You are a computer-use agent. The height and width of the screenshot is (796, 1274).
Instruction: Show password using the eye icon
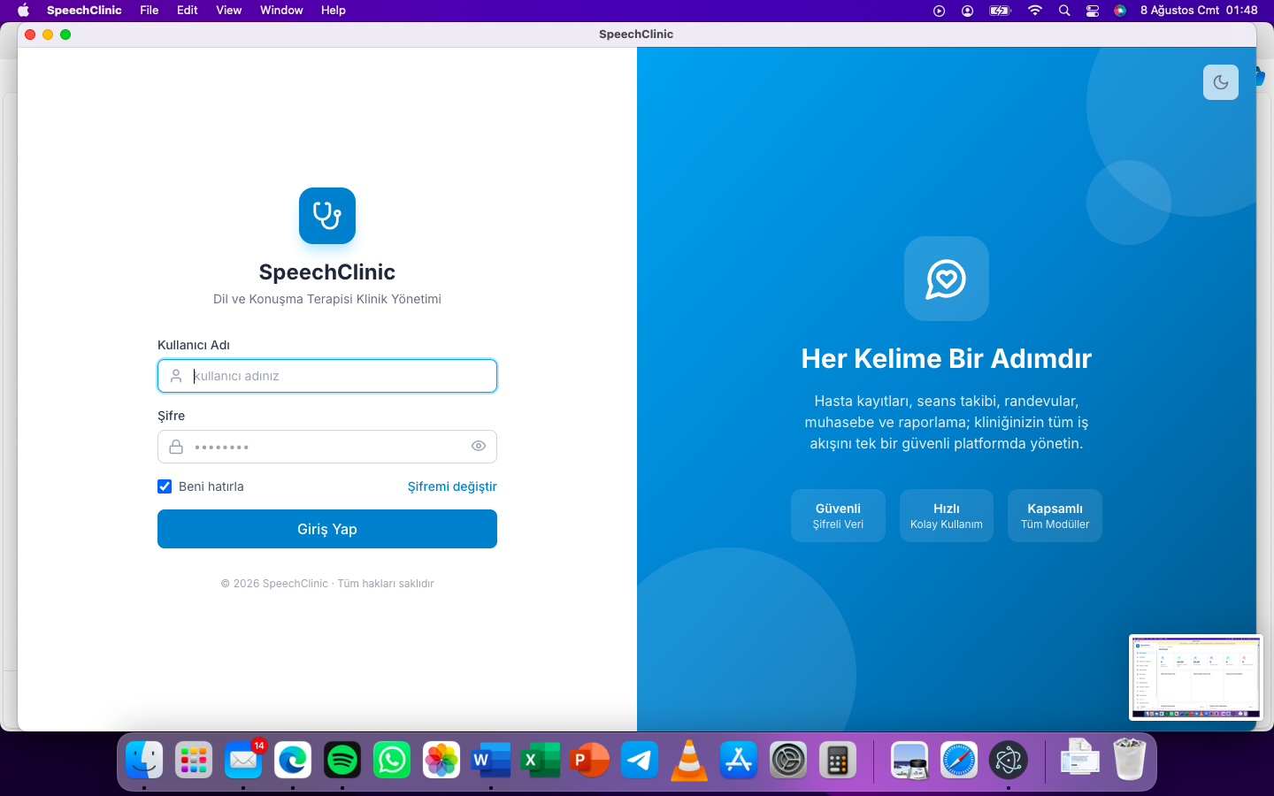(x=479, y=447)
